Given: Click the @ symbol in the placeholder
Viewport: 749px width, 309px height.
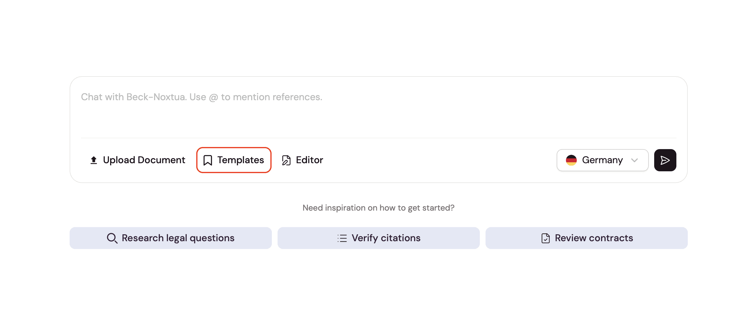Looking at the screenshot, I should click(213, 97).
